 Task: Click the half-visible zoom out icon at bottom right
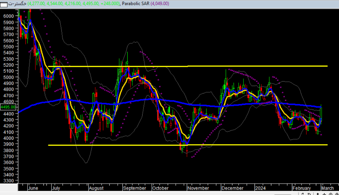[331, 194]
